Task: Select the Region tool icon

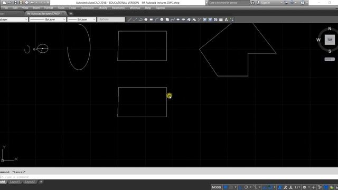Action: point(215,20)
